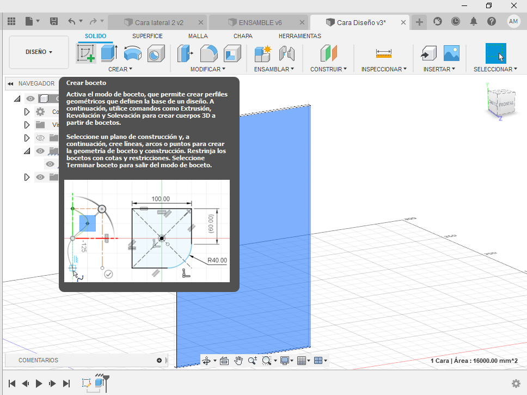The image size is (527, 395).
Task: Select the Orbit navigation tool
Action: pyautogui.click(x=206, y=361)
